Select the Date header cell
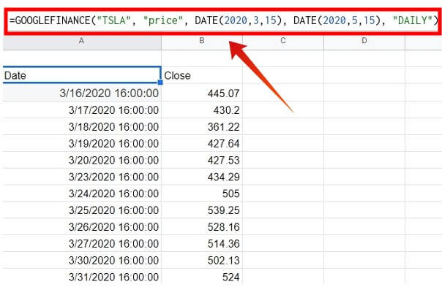Viewport: 442px width, 287px height. (82, 75)
